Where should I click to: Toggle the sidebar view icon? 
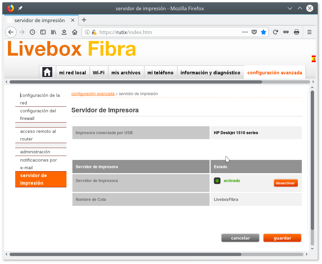43,32
